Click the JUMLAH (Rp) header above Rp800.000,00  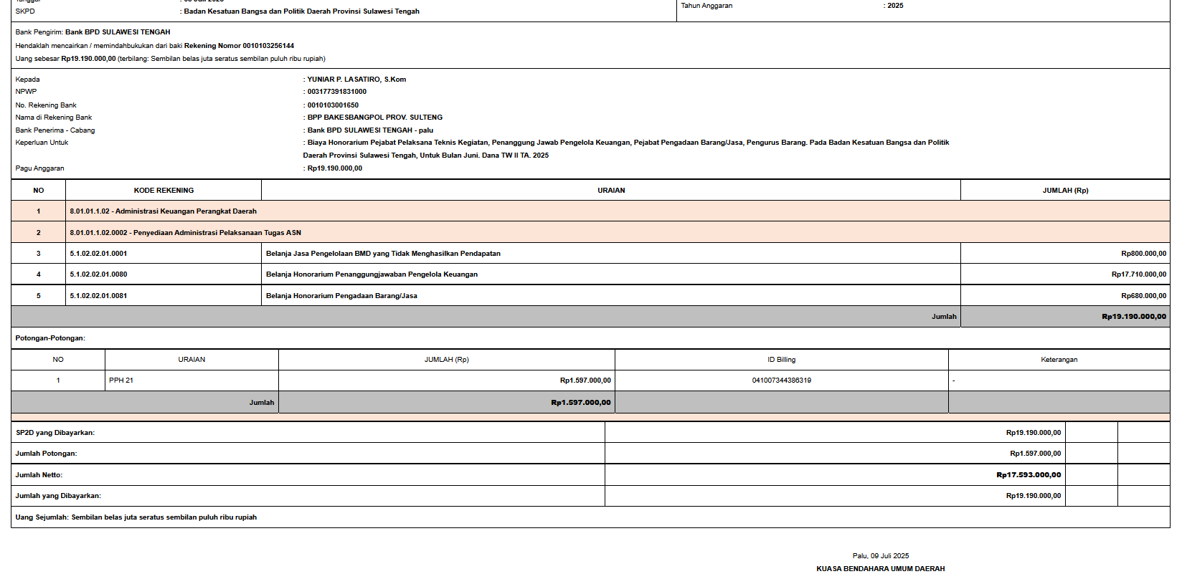1065,191
